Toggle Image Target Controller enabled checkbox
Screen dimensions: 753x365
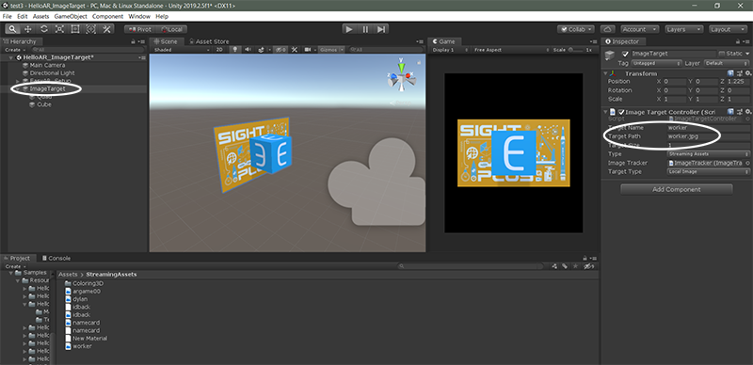click(621, 112)
